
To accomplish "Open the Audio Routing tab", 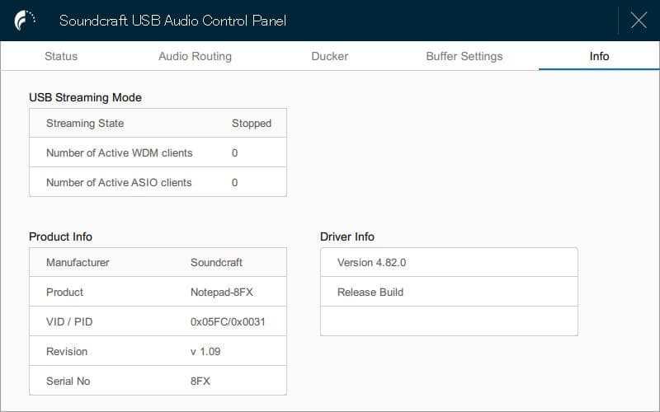I will coord(195,56).
